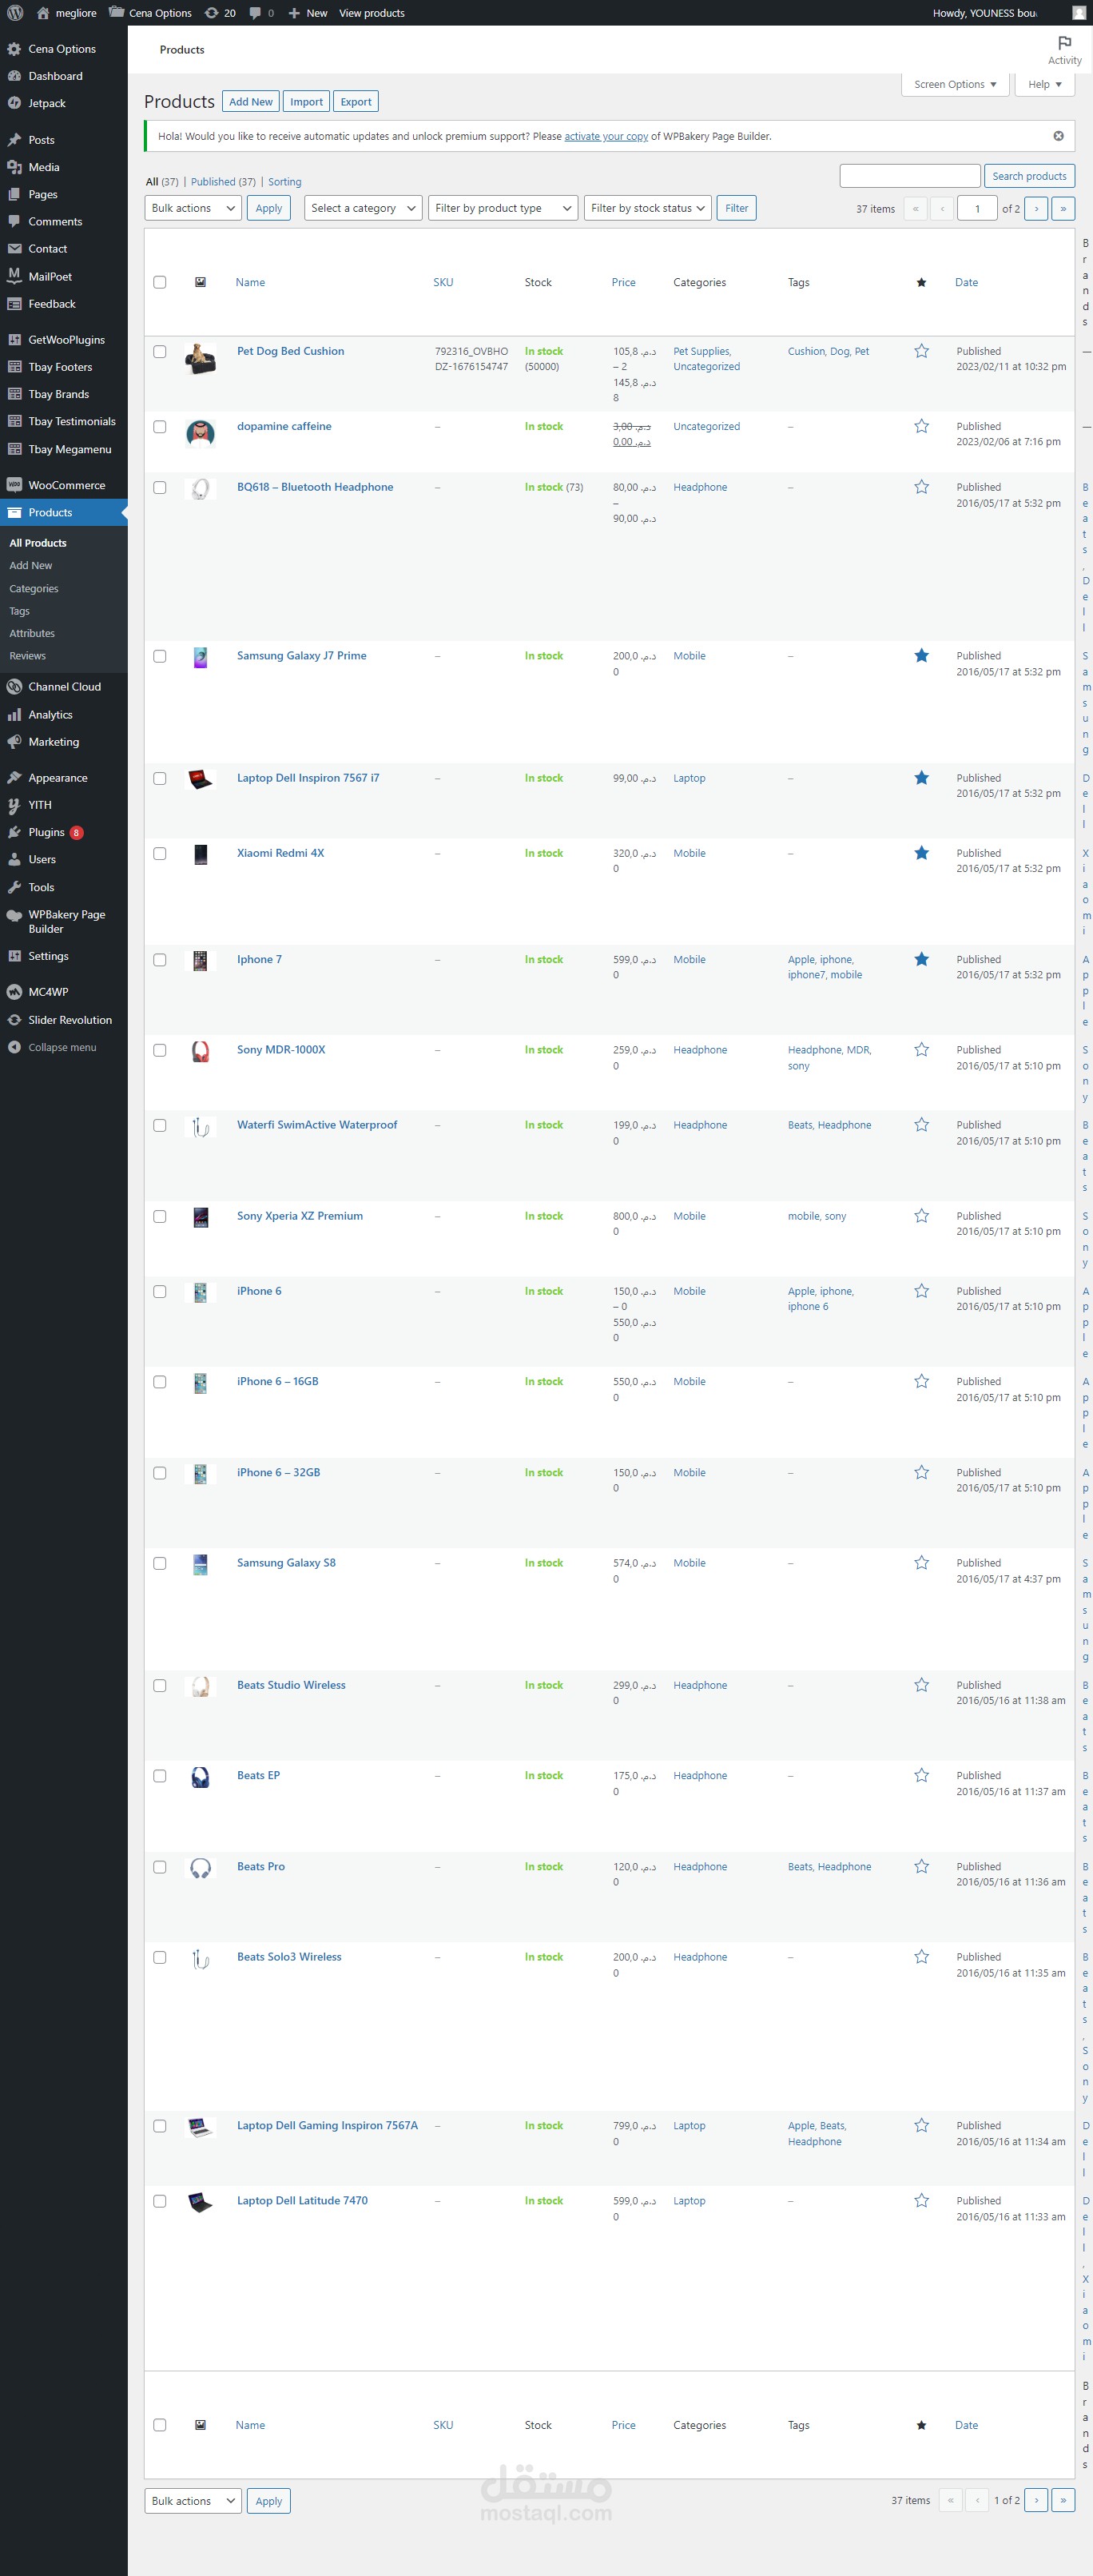Focus the product search input field

tap(910, 176)
